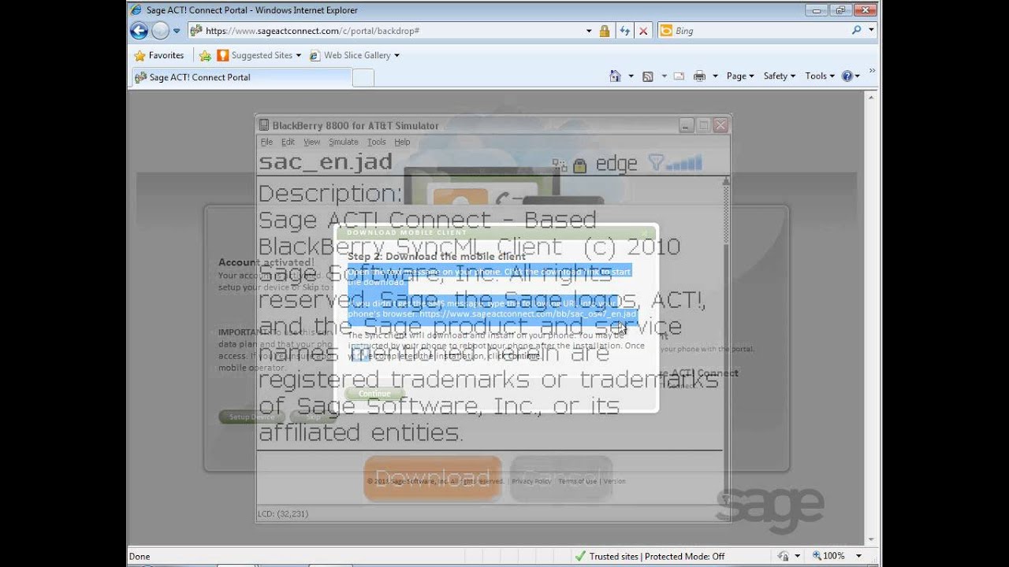The height and width of the screenshot is (567, 1009).
Task: Open the Page menu
Action: click(740, 76)
